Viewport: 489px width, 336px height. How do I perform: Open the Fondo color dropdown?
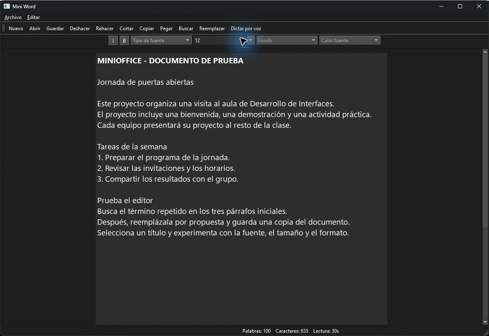point(287,40)
